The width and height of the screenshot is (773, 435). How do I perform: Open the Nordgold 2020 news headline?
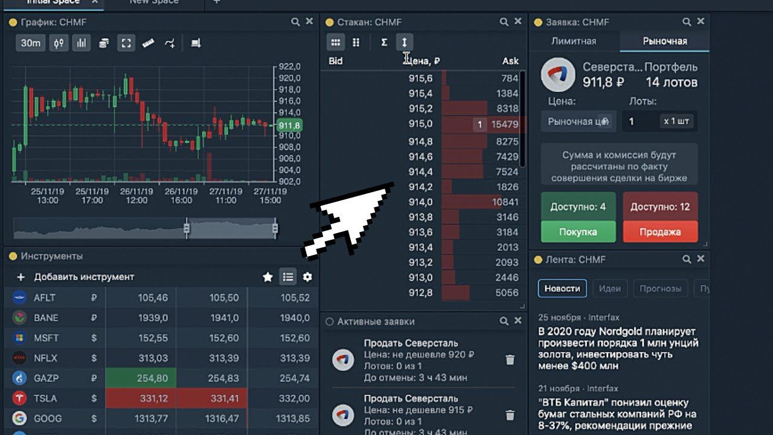tap(618, 349)
